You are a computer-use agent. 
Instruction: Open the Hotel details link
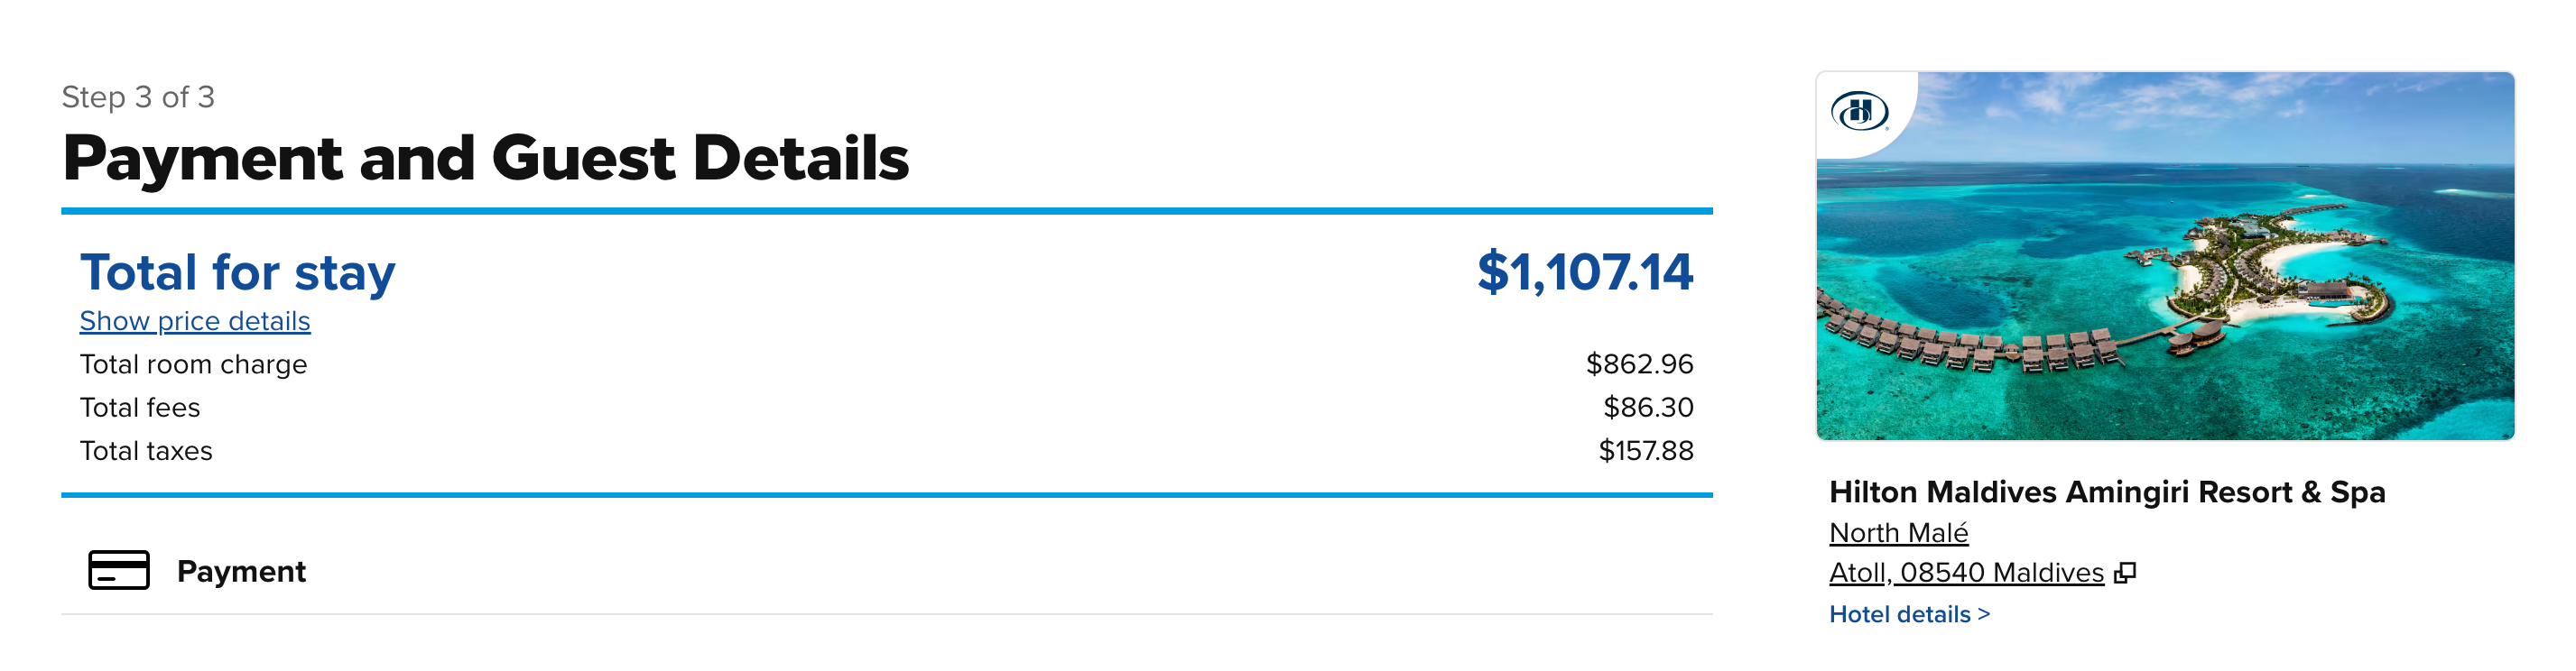point(1909,614)
